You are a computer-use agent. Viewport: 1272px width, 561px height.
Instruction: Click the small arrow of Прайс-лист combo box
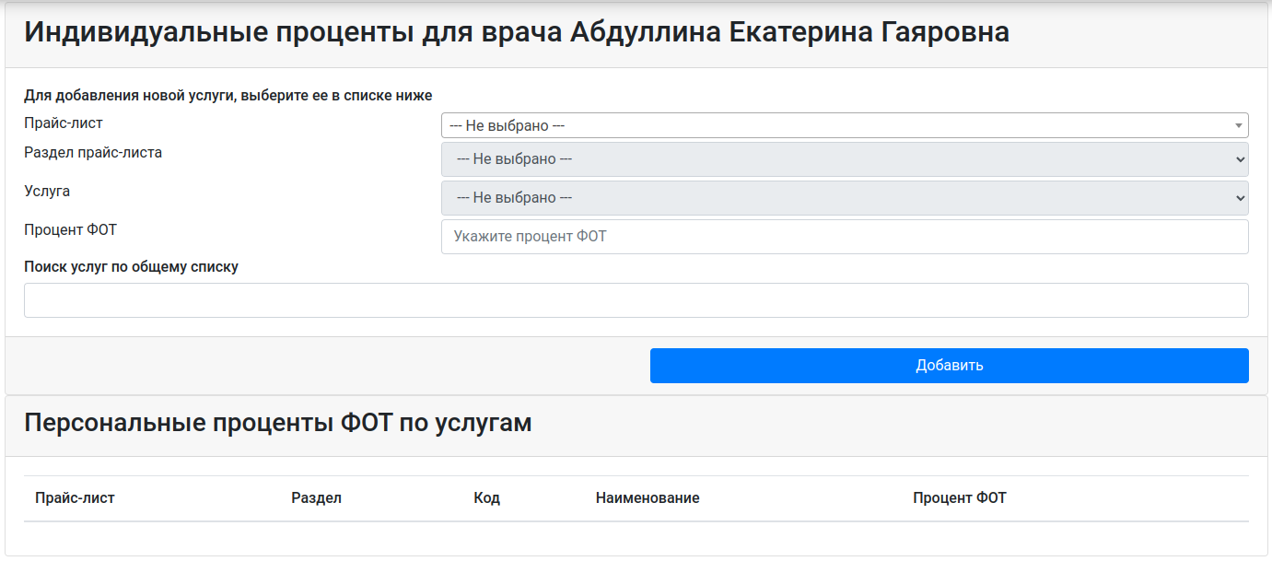click(x=1238, y=125)
